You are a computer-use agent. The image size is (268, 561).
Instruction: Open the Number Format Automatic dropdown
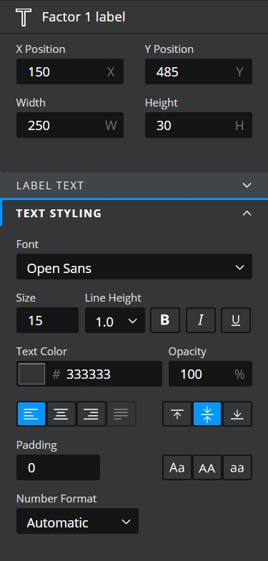point(77,521)
